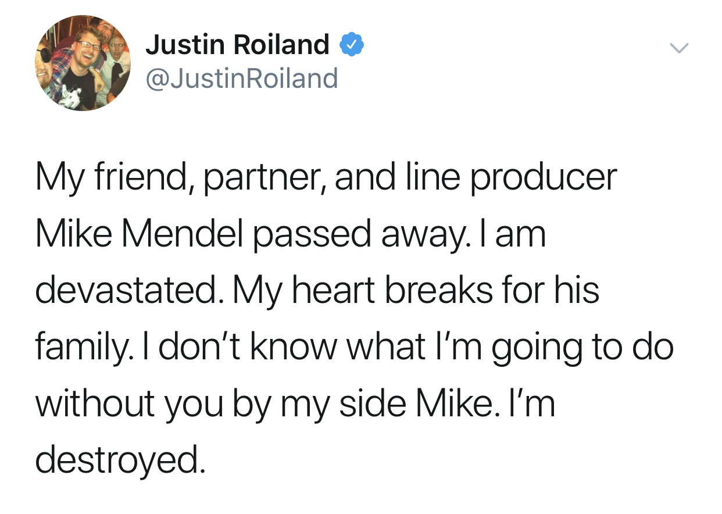
Task: Click the word "devastated" in the tweet
Action: pyautogui.click(x=128, y=290)
